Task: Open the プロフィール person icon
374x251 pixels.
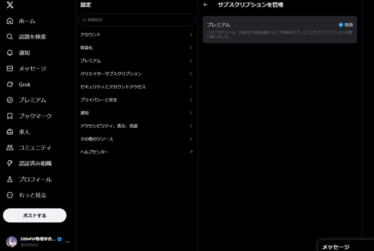Action: (10, 179)
